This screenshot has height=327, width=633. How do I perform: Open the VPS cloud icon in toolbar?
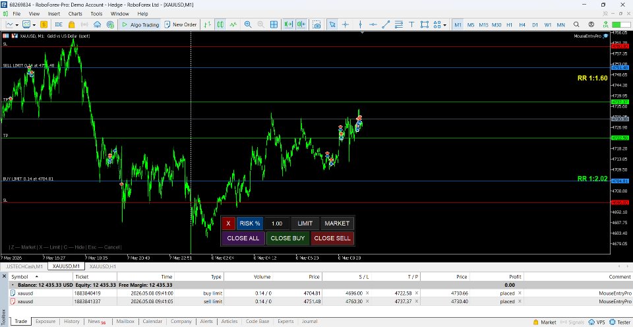[98, 24]
